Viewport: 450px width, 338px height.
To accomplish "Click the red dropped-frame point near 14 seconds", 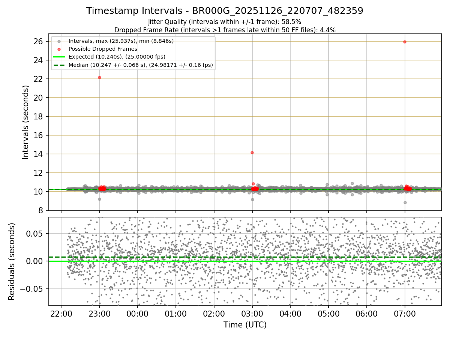I will click(252, 152).
